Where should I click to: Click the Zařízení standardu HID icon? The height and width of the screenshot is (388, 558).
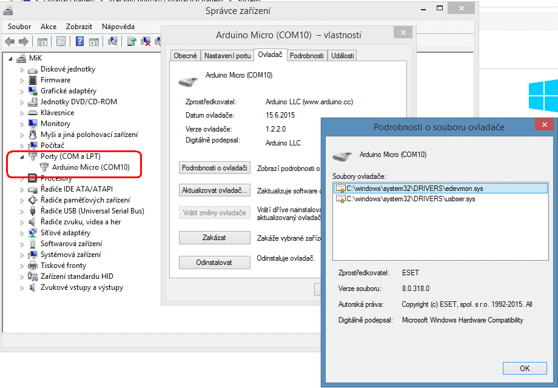(x=33, y=276)
